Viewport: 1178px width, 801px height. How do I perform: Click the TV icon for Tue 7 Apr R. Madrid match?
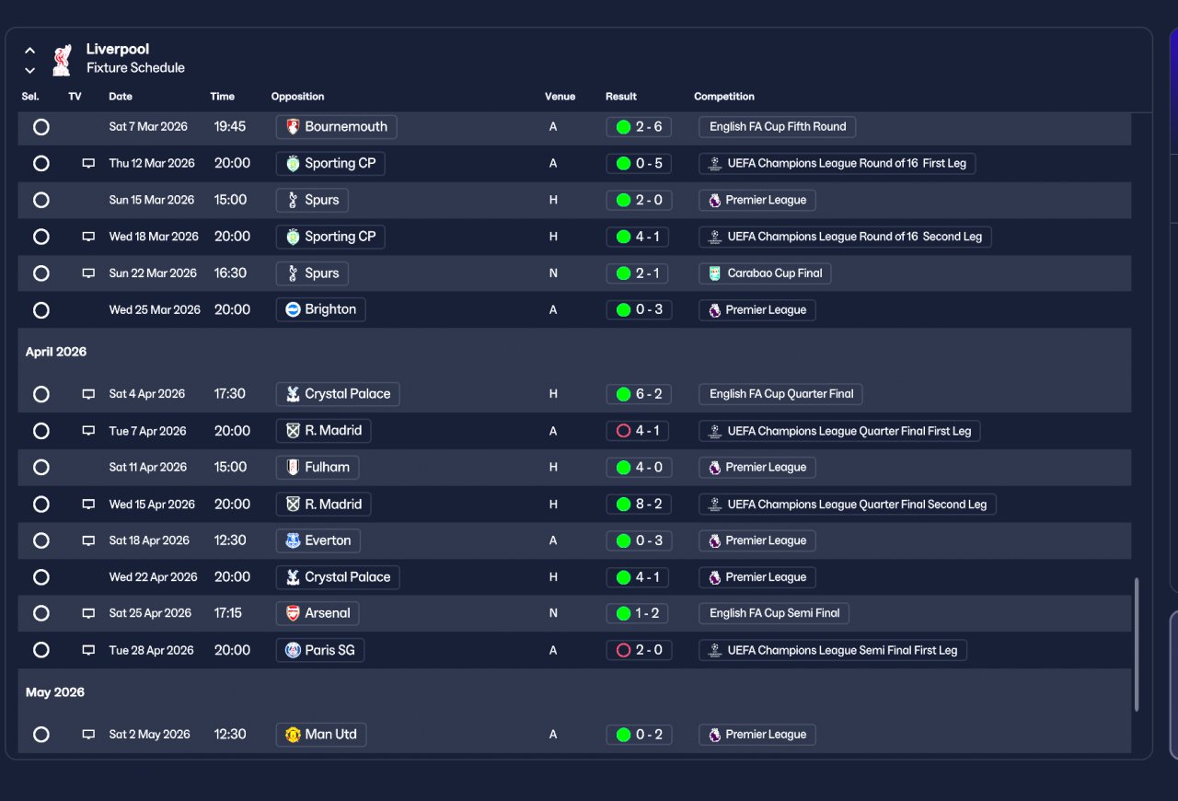tap(88, 431)
